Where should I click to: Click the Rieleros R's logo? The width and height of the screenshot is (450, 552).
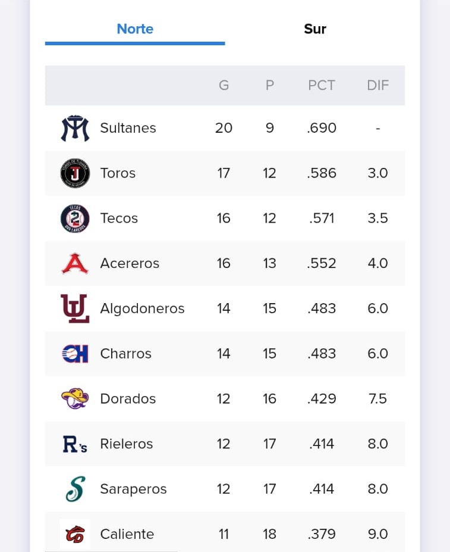75,444
